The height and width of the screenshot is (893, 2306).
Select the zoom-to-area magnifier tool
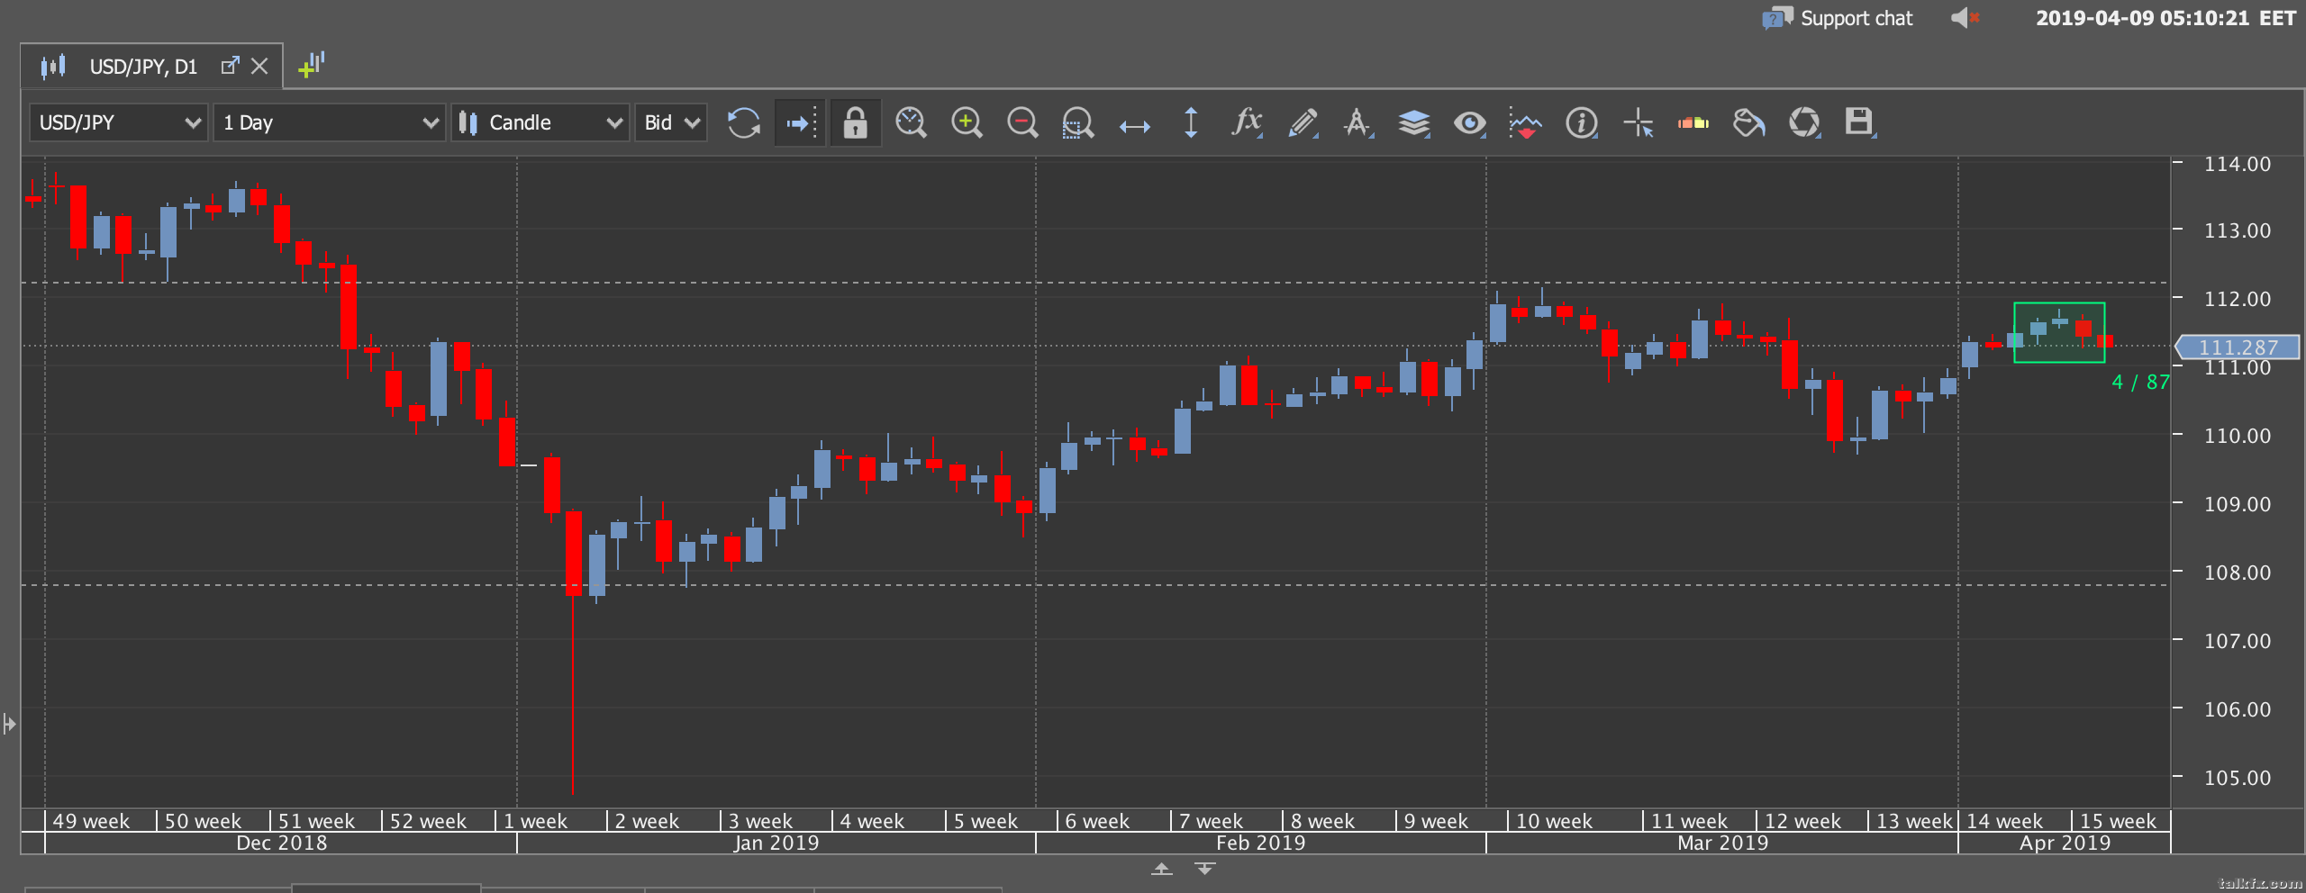pyautogui.click(x=1077, y=122)
